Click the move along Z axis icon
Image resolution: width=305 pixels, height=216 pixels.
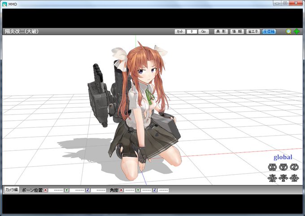tap(294, 178)
